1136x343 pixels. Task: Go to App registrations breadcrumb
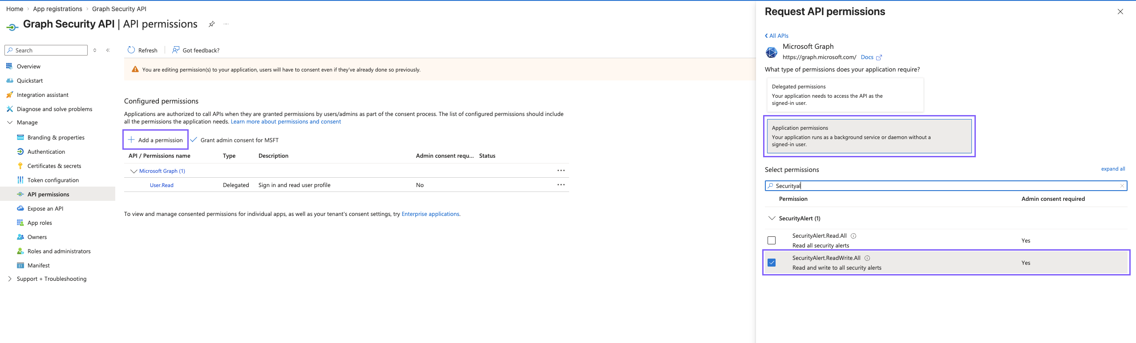(x=57, y=9)
